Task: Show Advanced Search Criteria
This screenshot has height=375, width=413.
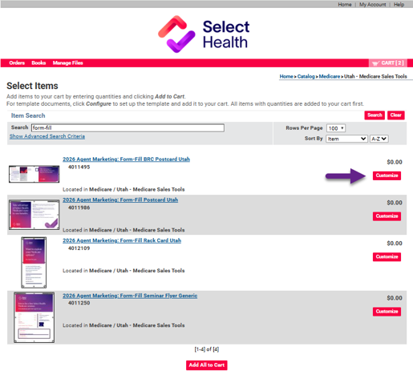Action: [47, 136]
